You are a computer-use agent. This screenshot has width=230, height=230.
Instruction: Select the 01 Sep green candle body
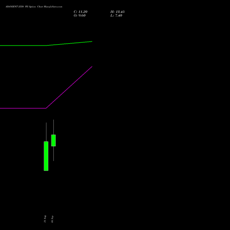coord(53,140)
